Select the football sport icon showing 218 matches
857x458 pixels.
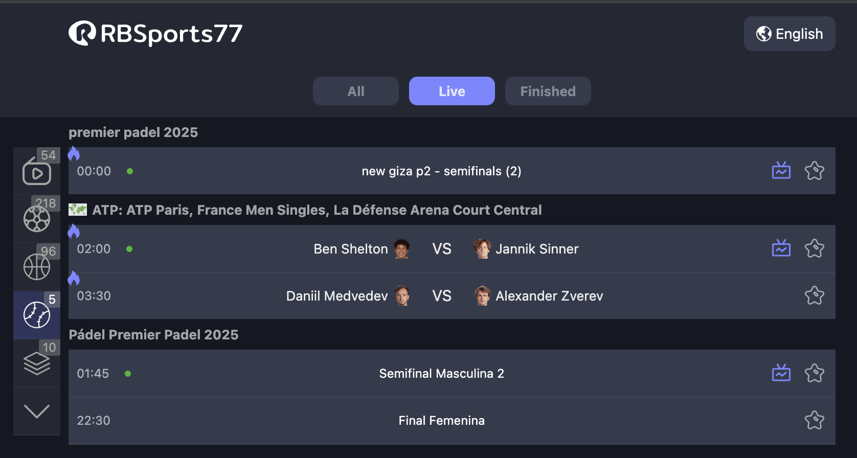[x=36, y=219]
